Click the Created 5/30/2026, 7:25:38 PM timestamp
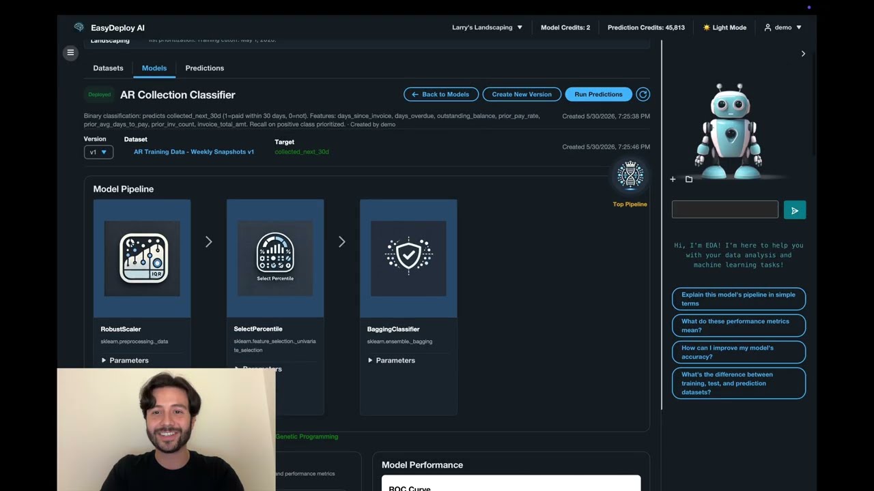Viewport: 874px width, 491px height. [x=606, y=116]
